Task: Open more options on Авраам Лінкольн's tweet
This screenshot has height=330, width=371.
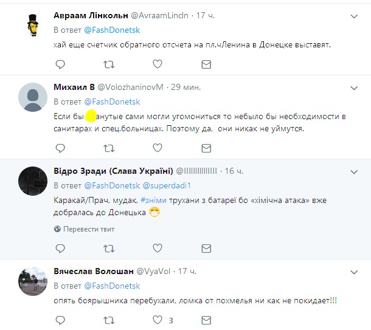Action: (x=353, y=15)
